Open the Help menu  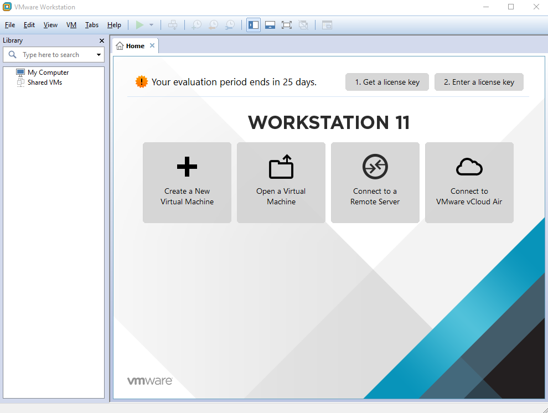pyautogui.click(x=114, y=25)
